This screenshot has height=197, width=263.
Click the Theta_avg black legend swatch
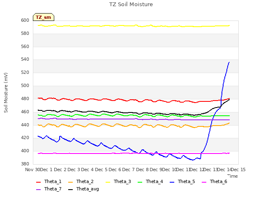tap(70, 190)
